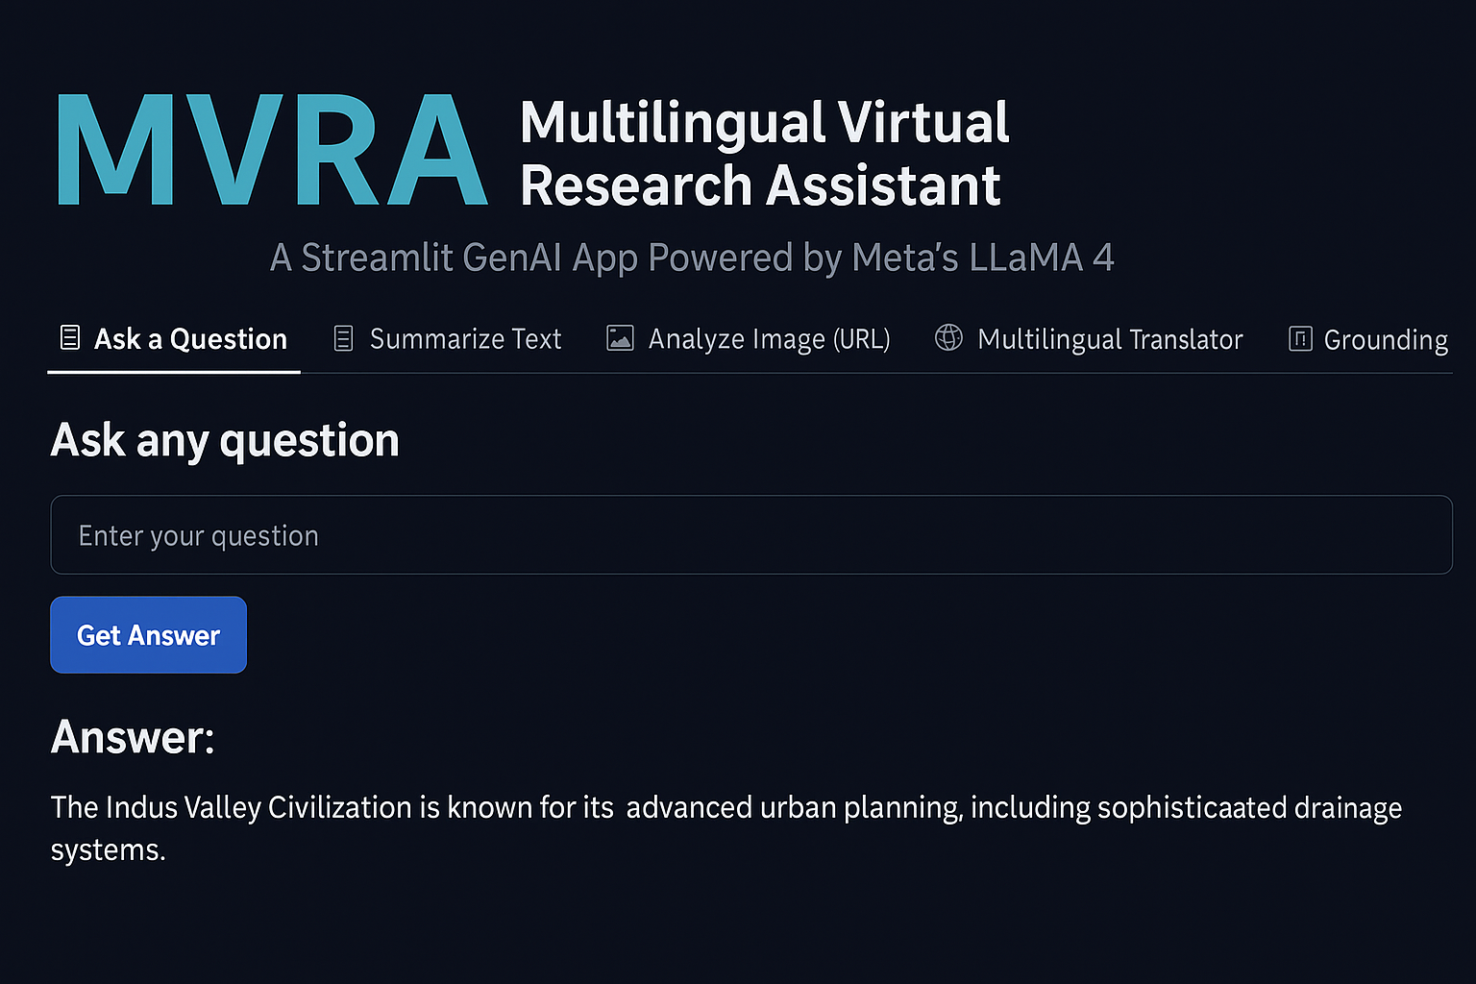Click the Multilingual Virtual Research Assistant title
Viewport: 1476px width, 984px height.
pyautogui.click(x=764, y=154)
